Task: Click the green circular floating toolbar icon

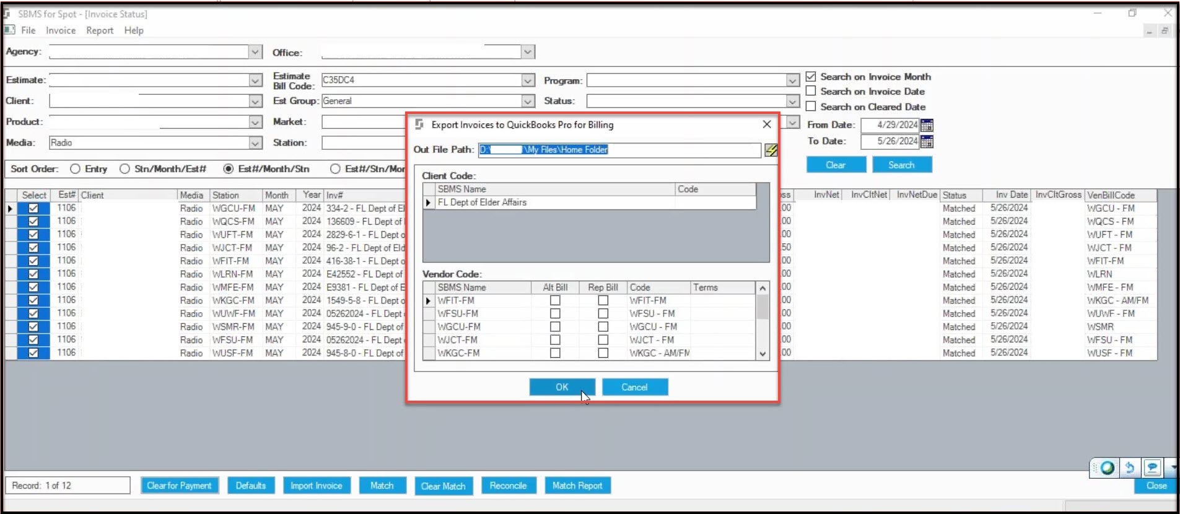Action: point(1108,468)
